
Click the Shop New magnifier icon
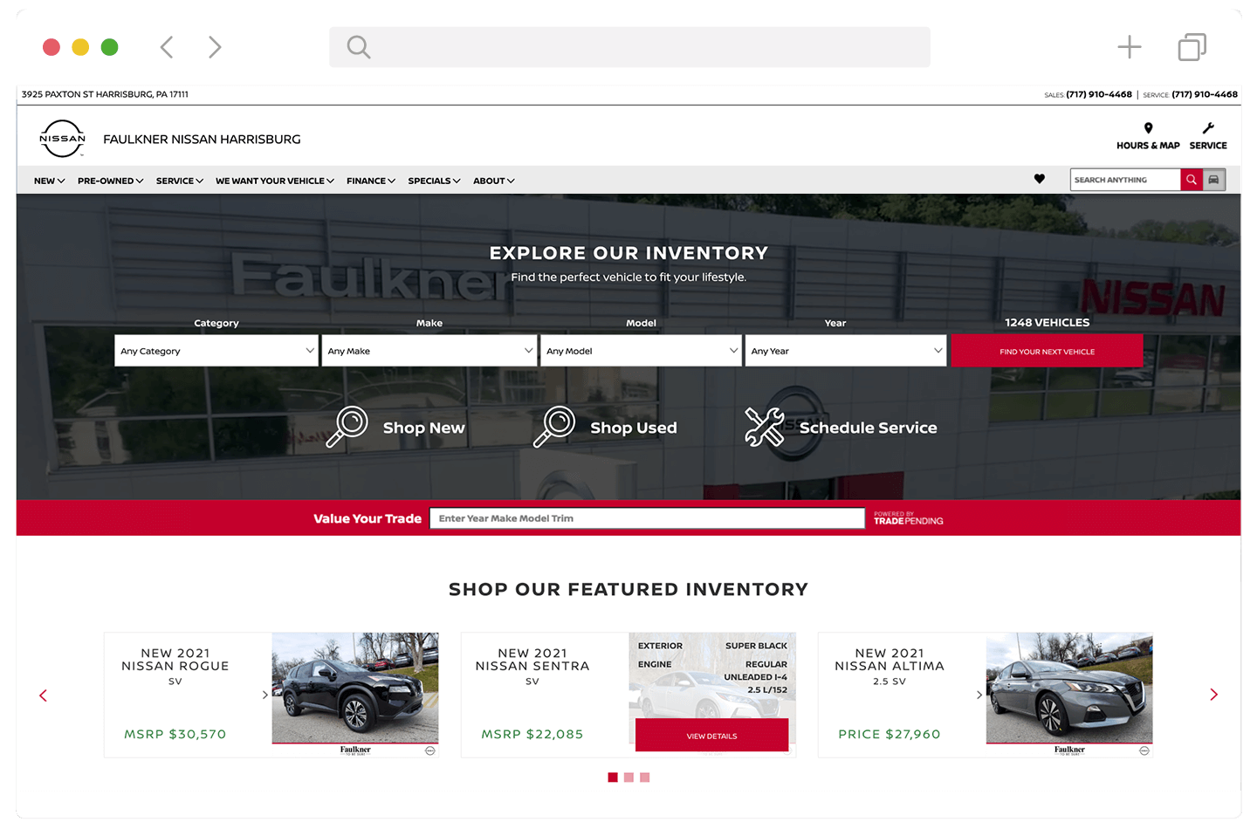(348, 426)
